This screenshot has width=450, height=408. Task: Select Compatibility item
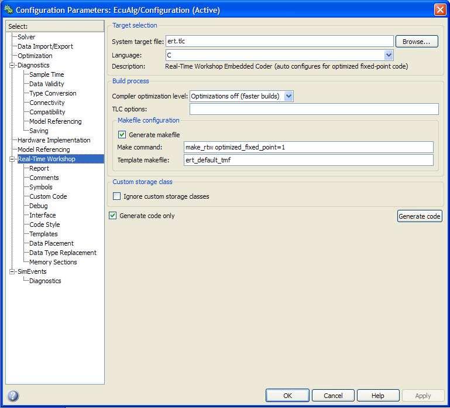tap(47, 112)
